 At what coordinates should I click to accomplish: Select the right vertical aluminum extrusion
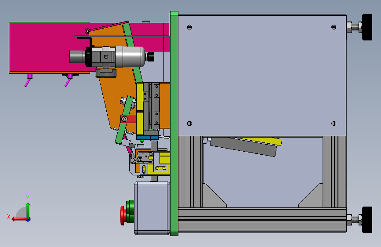334,172
